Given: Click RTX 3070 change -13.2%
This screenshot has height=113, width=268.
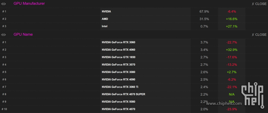Looking at the screenshot, I should [x=232, y=65].
